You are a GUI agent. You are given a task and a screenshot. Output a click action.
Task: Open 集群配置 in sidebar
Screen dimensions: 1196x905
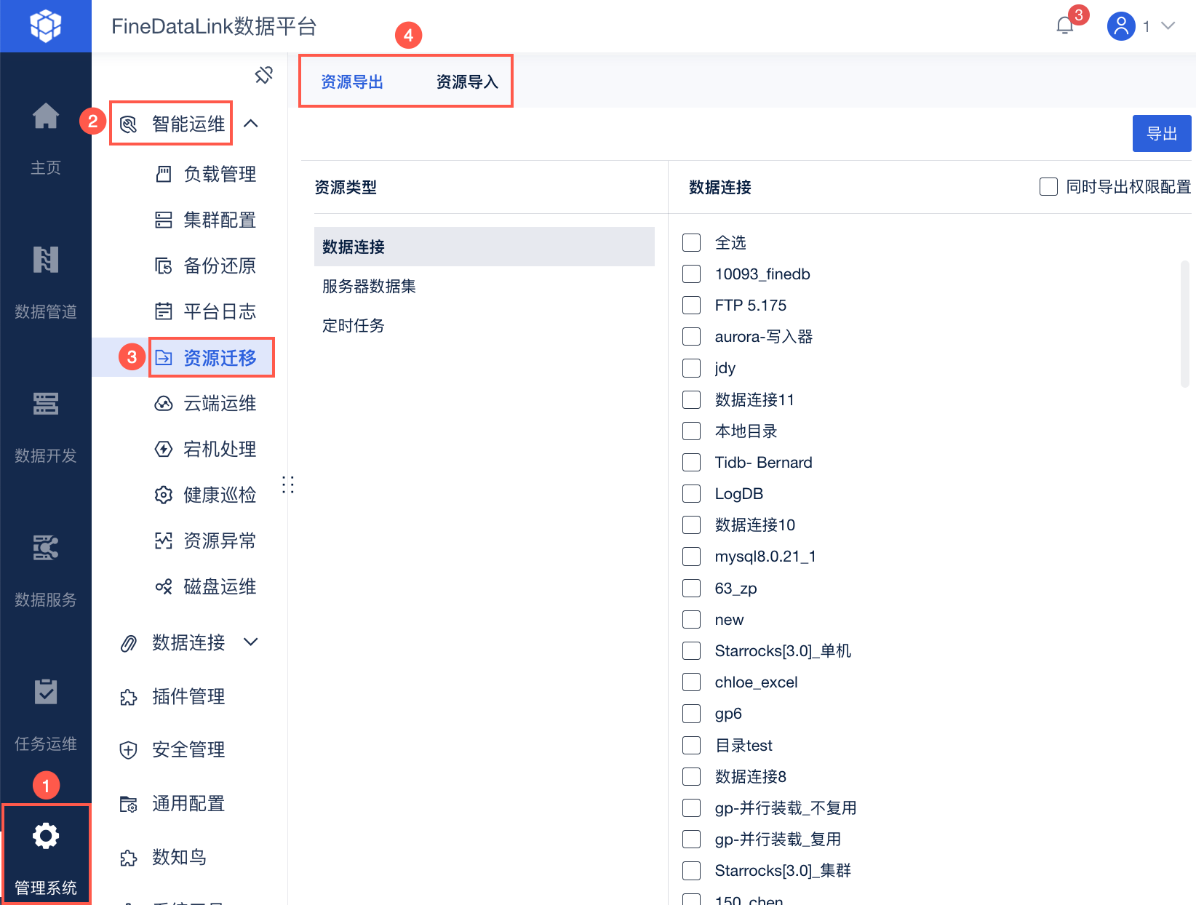tap(220, 220)
